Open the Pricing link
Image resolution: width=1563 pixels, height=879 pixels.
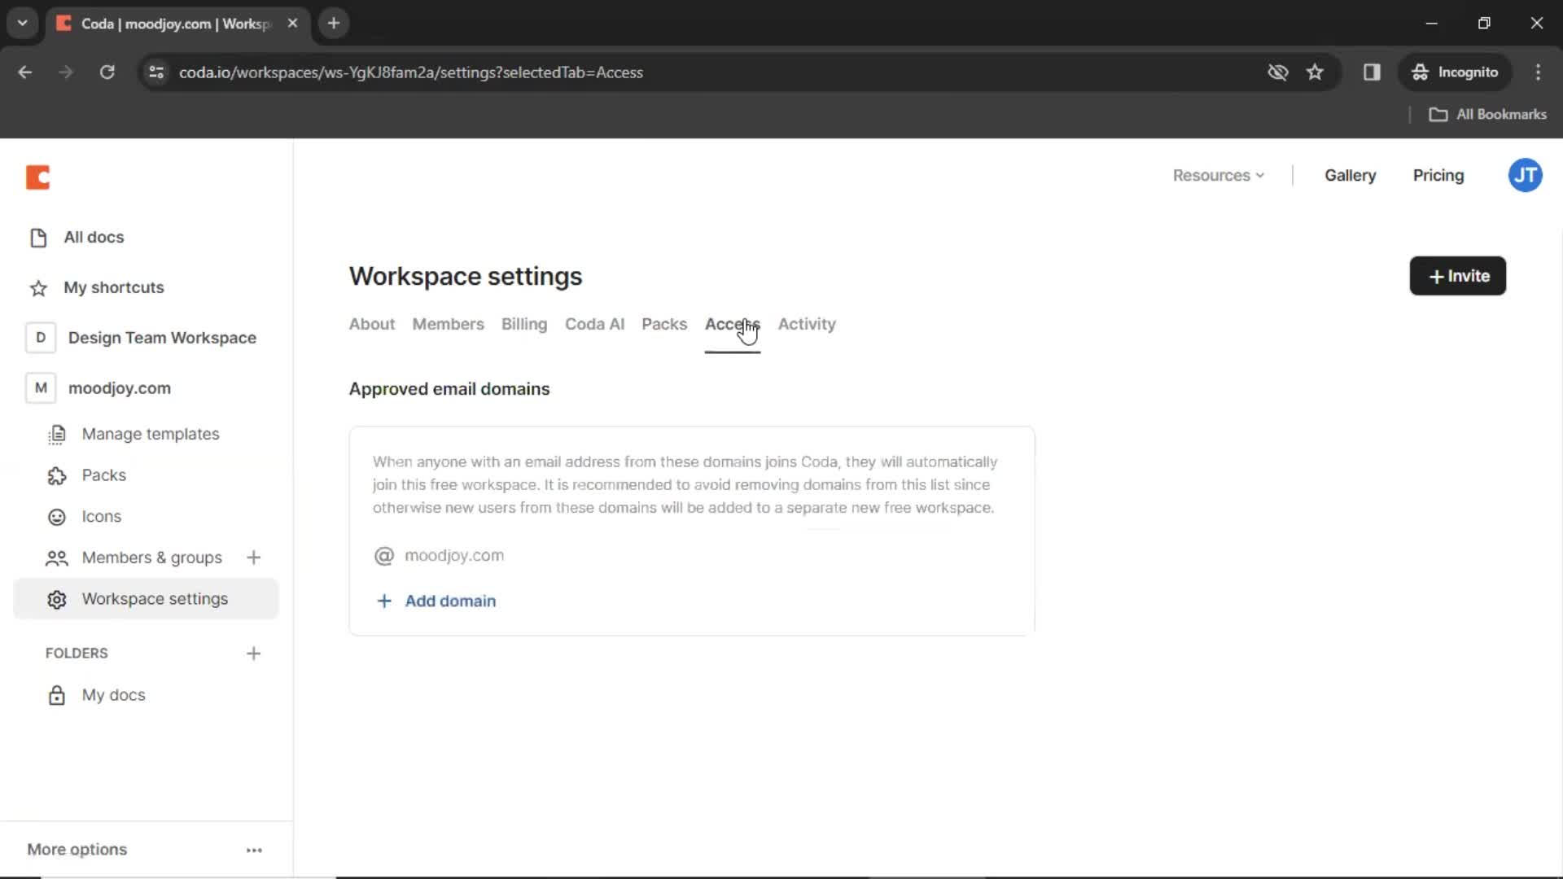(1438, 176)
